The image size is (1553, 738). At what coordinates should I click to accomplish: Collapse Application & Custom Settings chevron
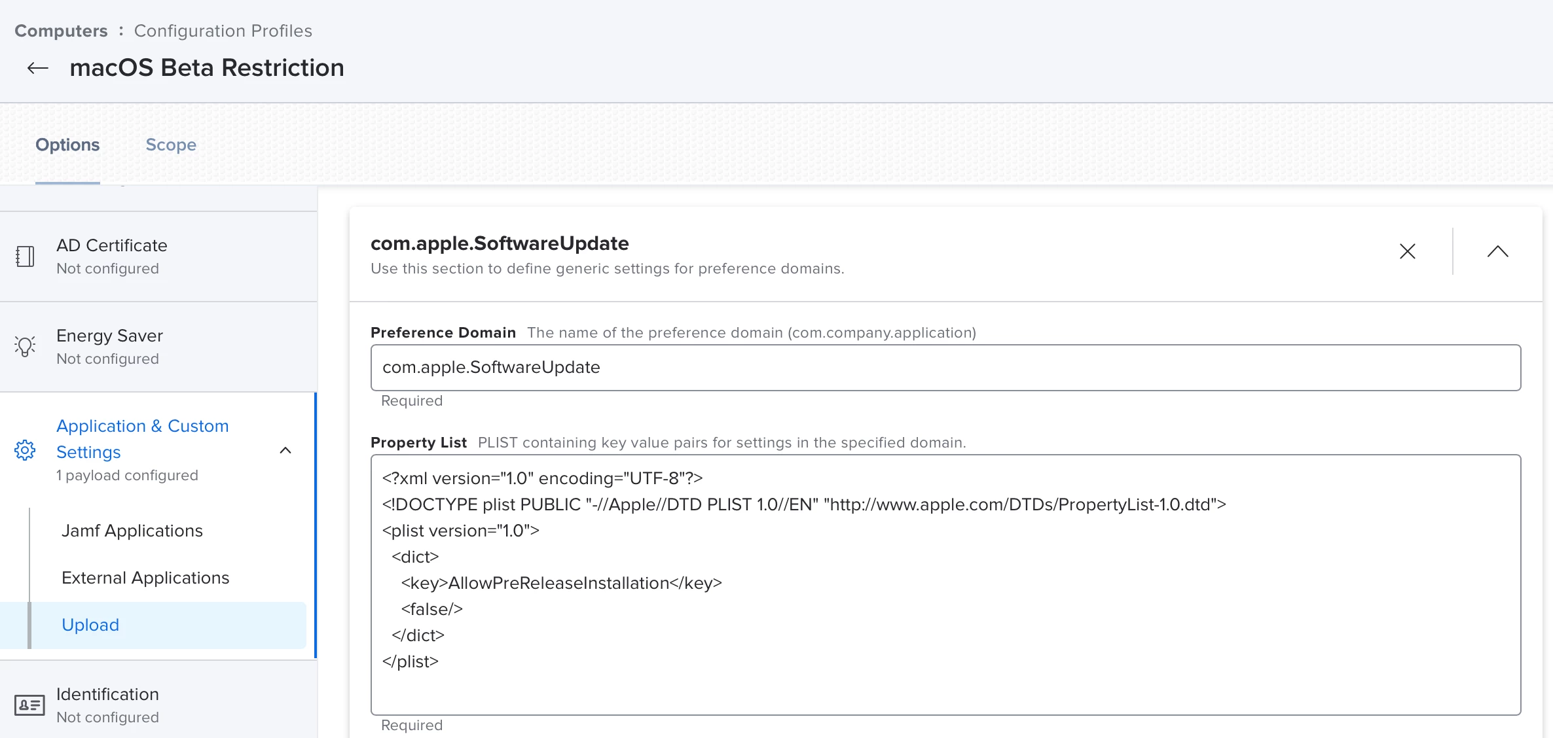pos(285,450)
